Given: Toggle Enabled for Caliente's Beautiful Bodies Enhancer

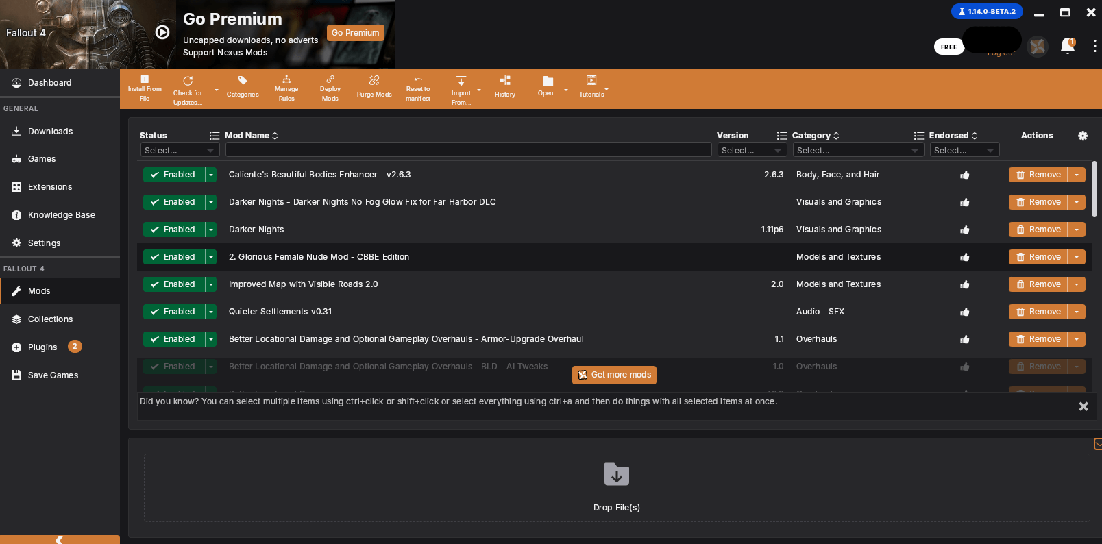Looking at the screenshot, I should point(174,175).
